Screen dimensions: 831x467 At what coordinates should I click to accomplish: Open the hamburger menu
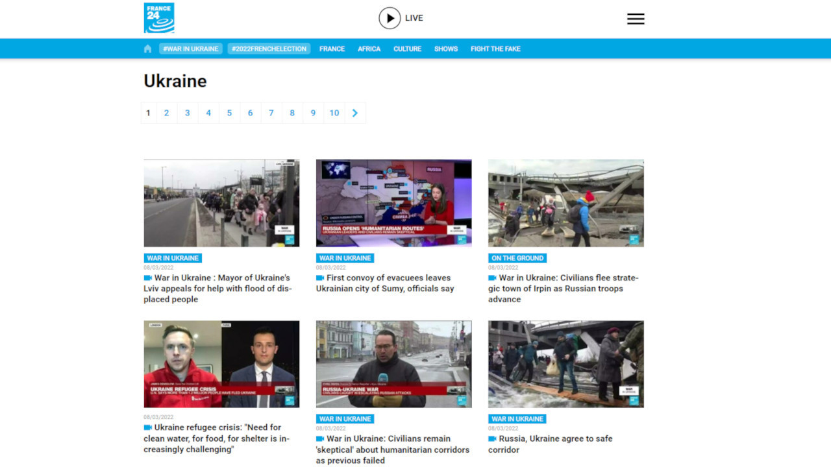(636, 19)
